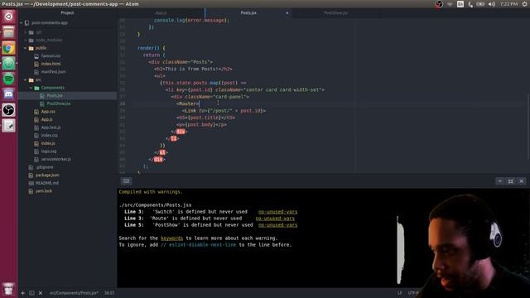
Task: Close all terminals with the X status icon
Action: [x=41, y=293]
